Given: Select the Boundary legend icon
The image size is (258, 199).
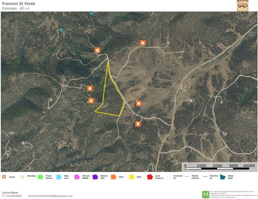Looking at the screenshot, I should click(22, 177).
